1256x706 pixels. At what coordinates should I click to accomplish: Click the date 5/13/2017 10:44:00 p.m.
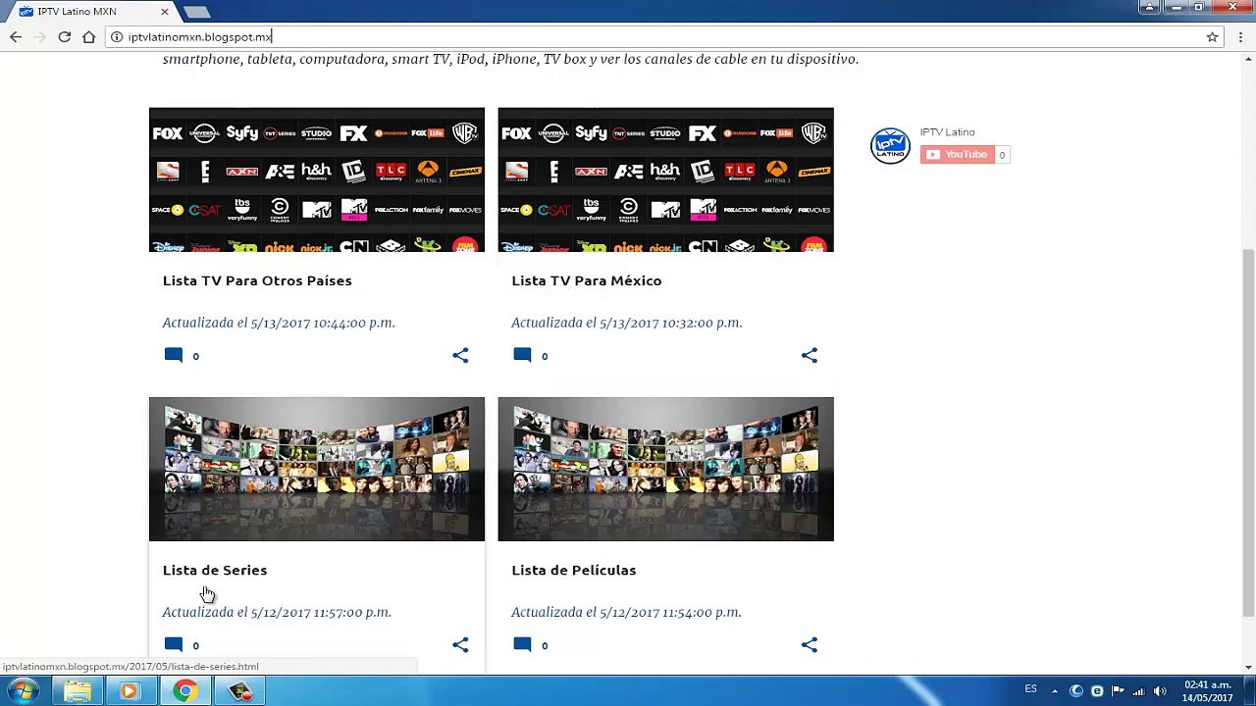pyautogui.click(x=323, y=323)
